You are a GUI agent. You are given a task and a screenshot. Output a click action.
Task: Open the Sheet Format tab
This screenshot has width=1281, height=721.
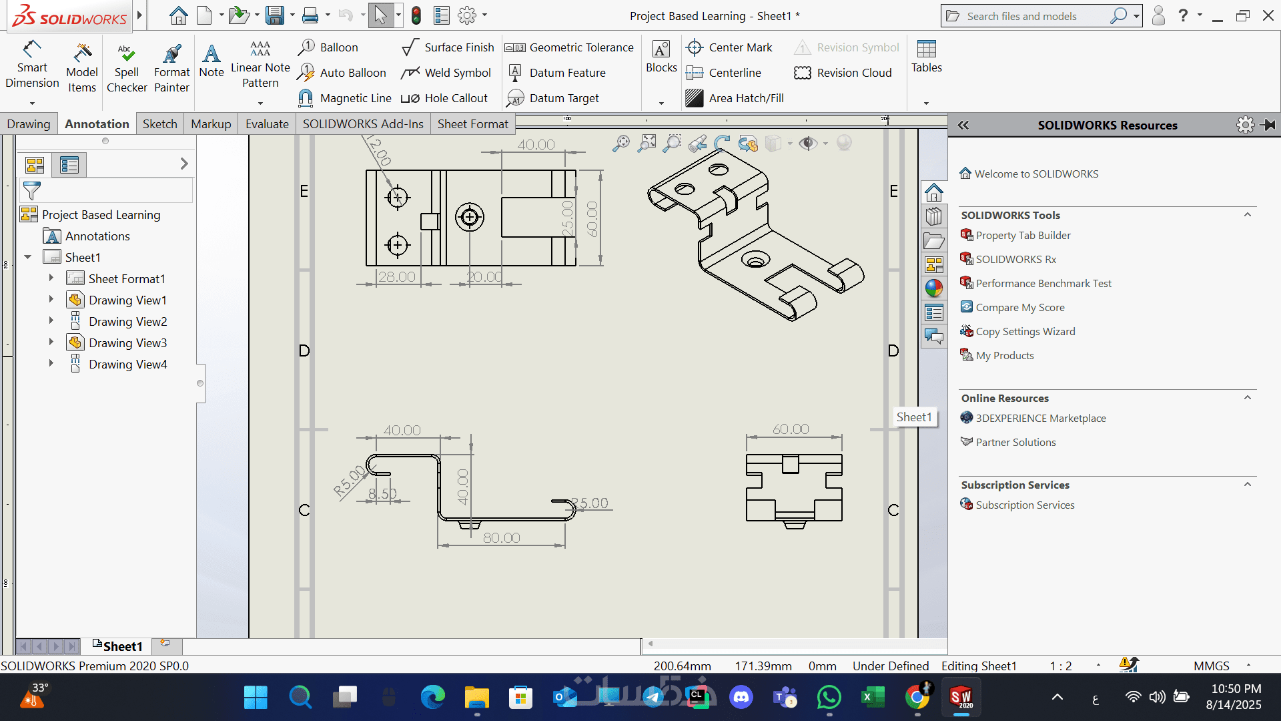(x=472, y=124)
